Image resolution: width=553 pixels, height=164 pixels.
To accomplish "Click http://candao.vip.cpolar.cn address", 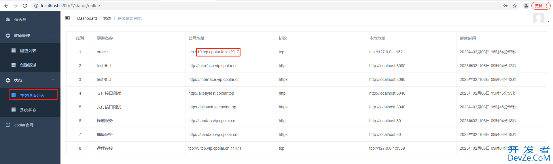I will pyautogui.click(x=212, y=121).
